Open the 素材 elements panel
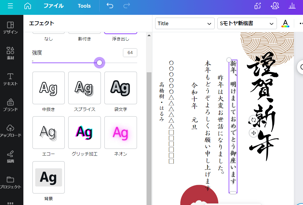 10,53
